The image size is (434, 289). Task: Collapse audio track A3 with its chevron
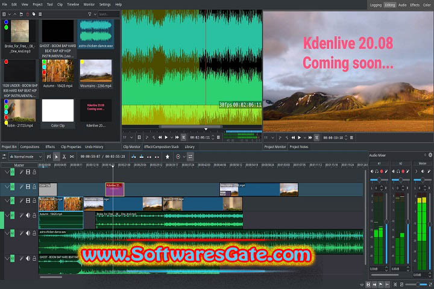pyautogui.click(x=7, y=258)
